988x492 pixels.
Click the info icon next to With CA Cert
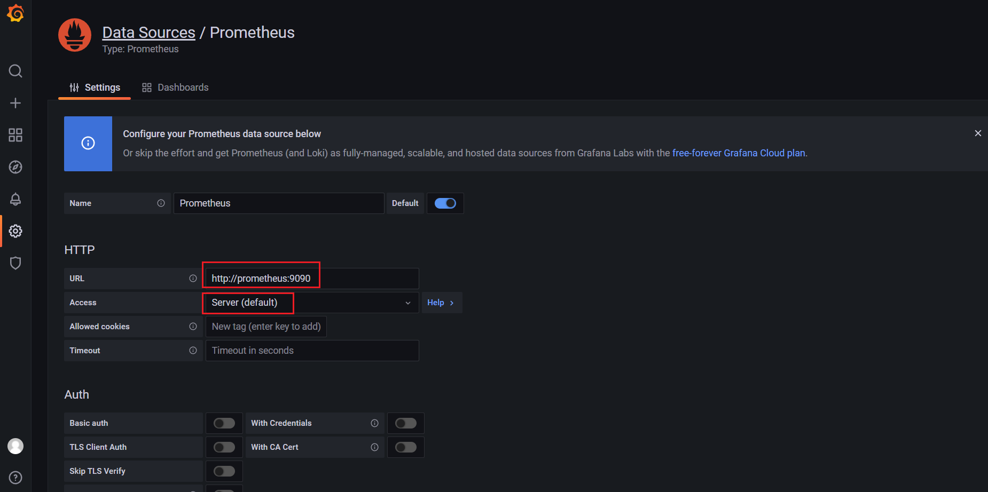point(374,447)
